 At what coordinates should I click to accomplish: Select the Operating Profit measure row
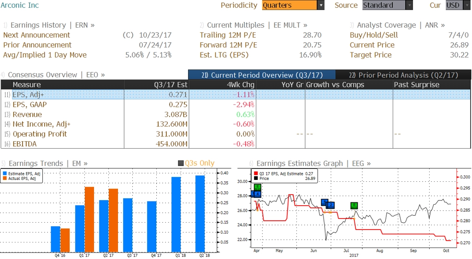[236, 134]
